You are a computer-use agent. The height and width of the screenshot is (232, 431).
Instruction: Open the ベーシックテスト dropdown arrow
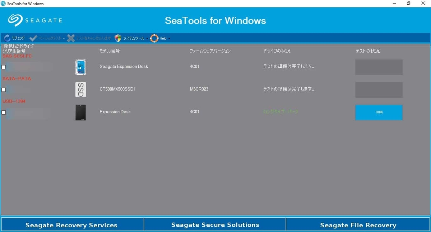coord(64,38)
